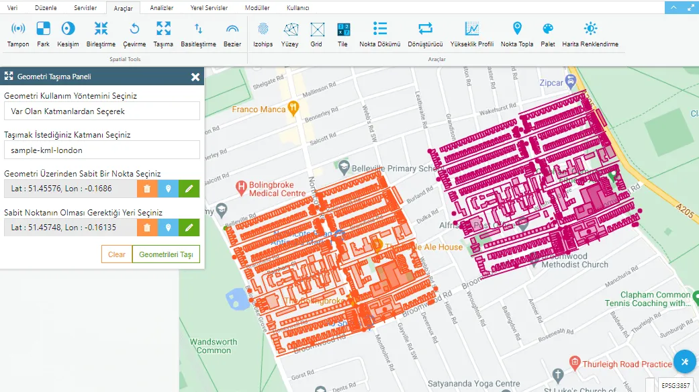The height and width of the screenshot is (392, 699).
Task: Edit the fixed point coordinates
Action: click(189, 189)
